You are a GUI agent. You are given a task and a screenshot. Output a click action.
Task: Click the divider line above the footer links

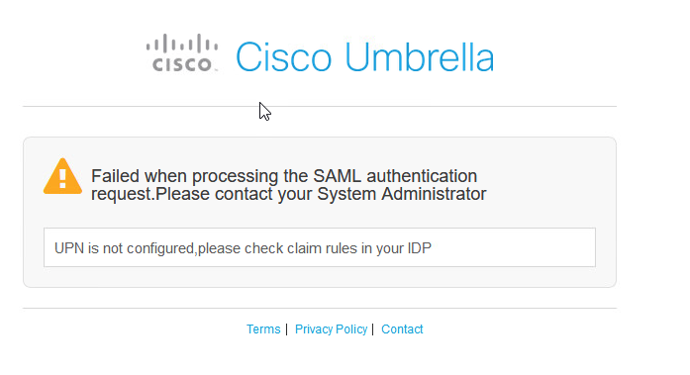(x=320, y=308)
